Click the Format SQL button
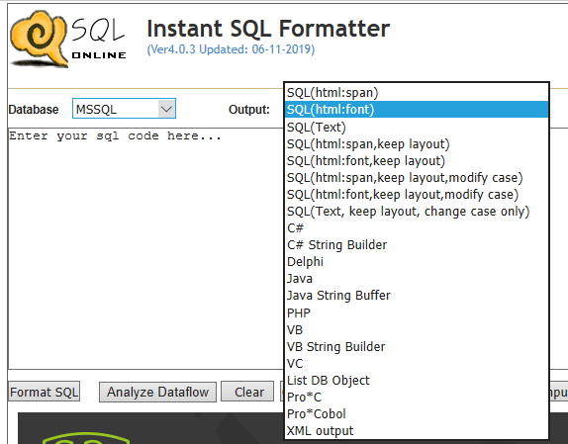This screenshot has height=444, width=568. pos(45,392)
